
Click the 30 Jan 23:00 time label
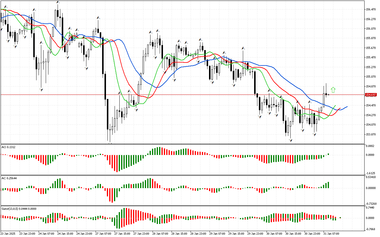tap(313, 233)
